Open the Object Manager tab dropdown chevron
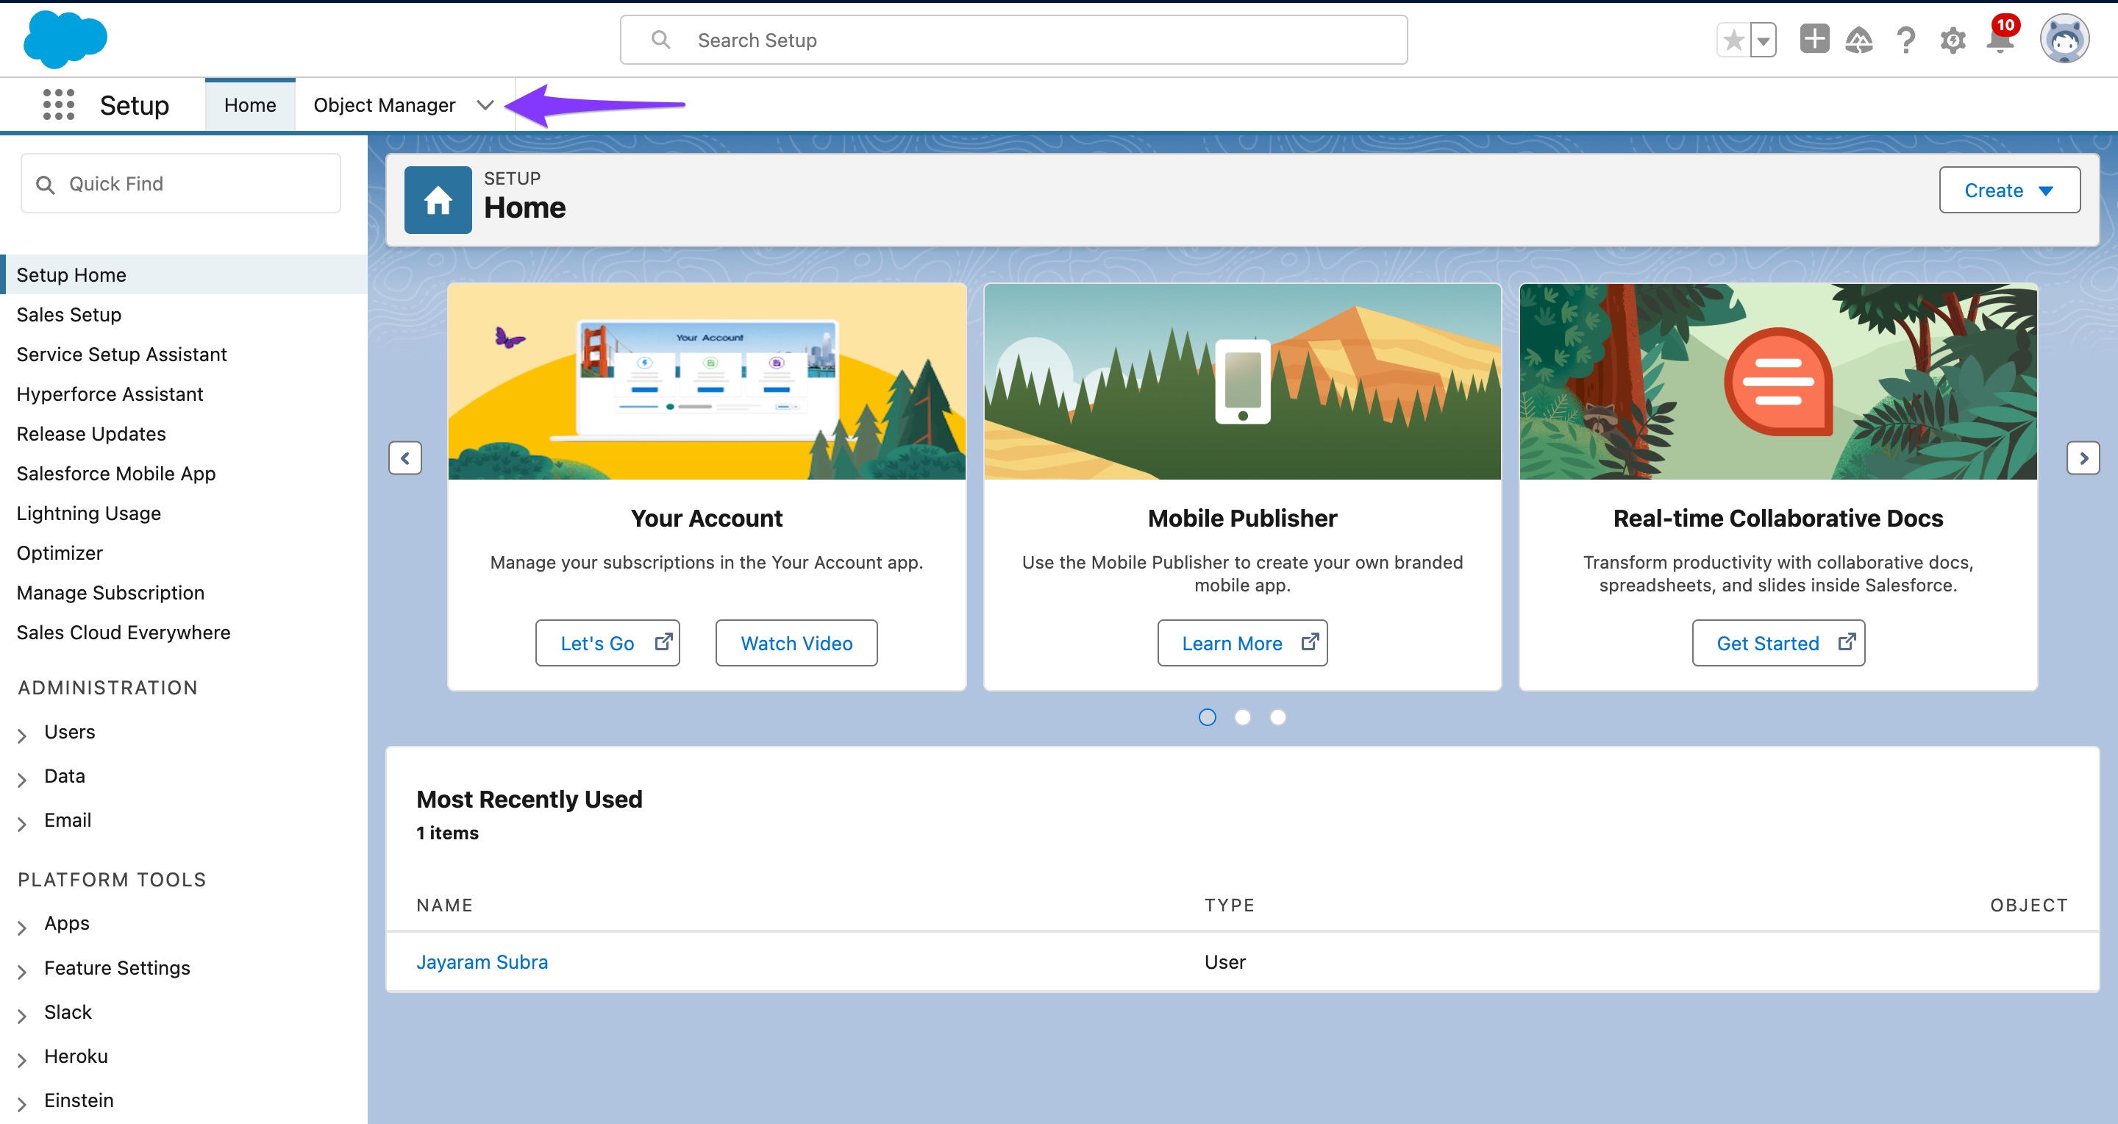The height and width of the screenshot is (1124, 2118). point(485,104)
